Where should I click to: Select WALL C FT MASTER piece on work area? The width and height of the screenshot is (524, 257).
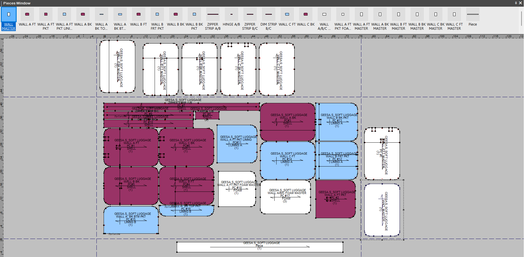[x=277, y=69]
